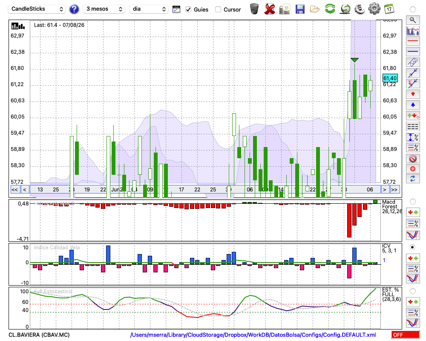Click the red prohibition sign icon

click(413, 158)
